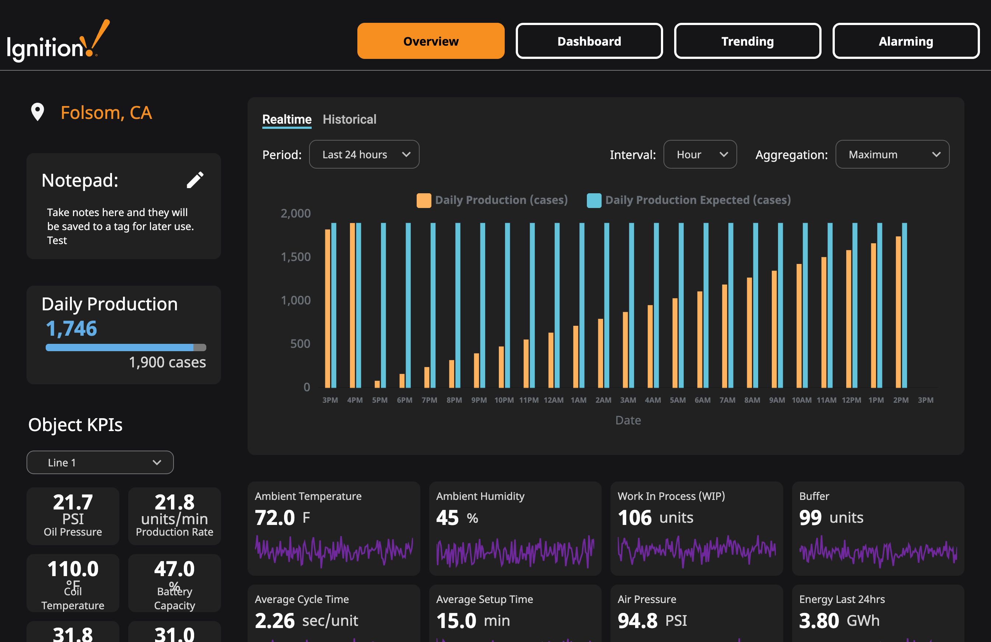Click the location pin icon
The width and height of the screenshot is (991, 642).
pyautogui.click(x=38, y=112)
